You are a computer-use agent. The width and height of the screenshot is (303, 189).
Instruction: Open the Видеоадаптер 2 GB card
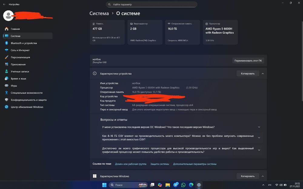145,32
